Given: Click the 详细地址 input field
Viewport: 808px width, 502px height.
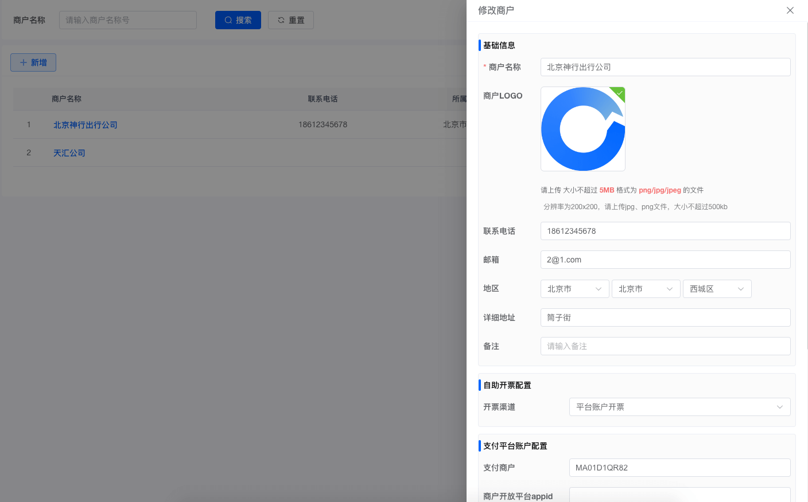Looking at the screenshot, I should point(665,317).
